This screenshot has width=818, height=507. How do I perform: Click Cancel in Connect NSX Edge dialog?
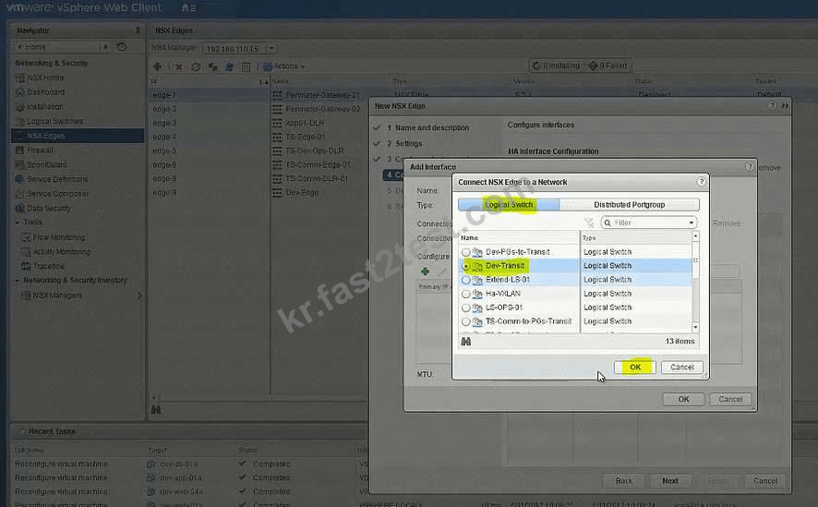coord(682,368)
